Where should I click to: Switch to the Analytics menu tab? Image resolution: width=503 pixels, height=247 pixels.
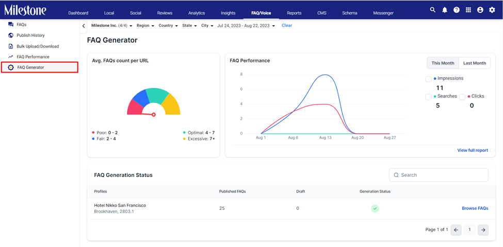pyautogui.click(x=197, y=13)
